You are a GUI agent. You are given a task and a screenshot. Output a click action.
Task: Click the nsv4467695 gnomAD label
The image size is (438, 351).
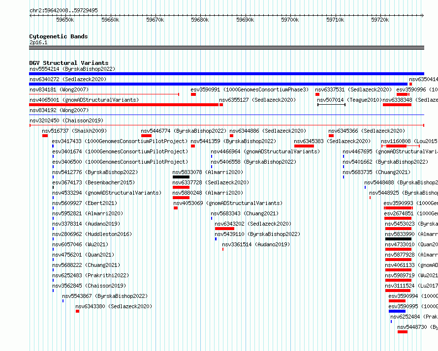[x=390, y=151]
